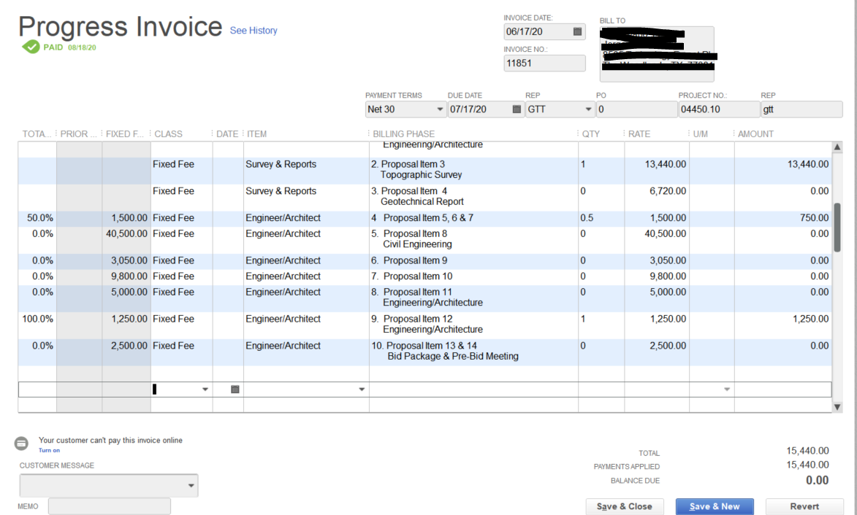The image size is (857, 515).
Task: Open the U/M dropdown in the empty row
Action: [725, 389]
